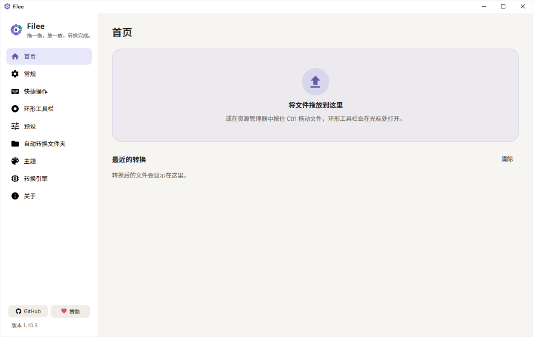Click the slogan 拖一拖，放一放，转换完成。
533x337 pixels.
[x=59, y=36]
